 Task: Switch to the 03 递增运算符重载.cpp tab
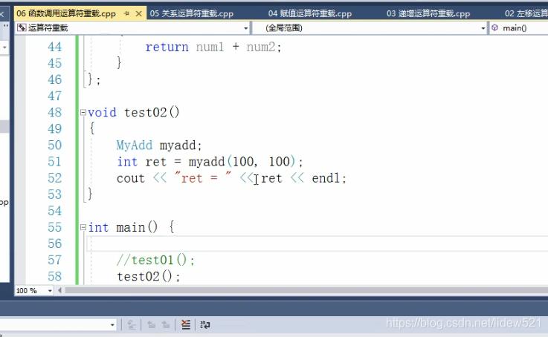point(428,13)
